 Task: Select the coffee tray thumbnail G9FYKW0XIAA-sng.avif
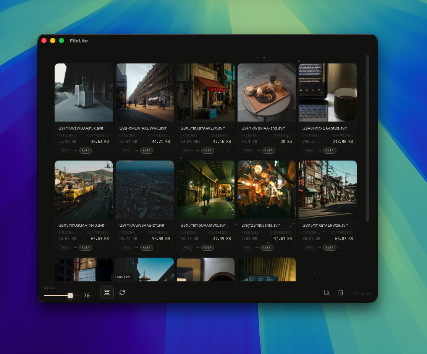(x=267, y=92)
